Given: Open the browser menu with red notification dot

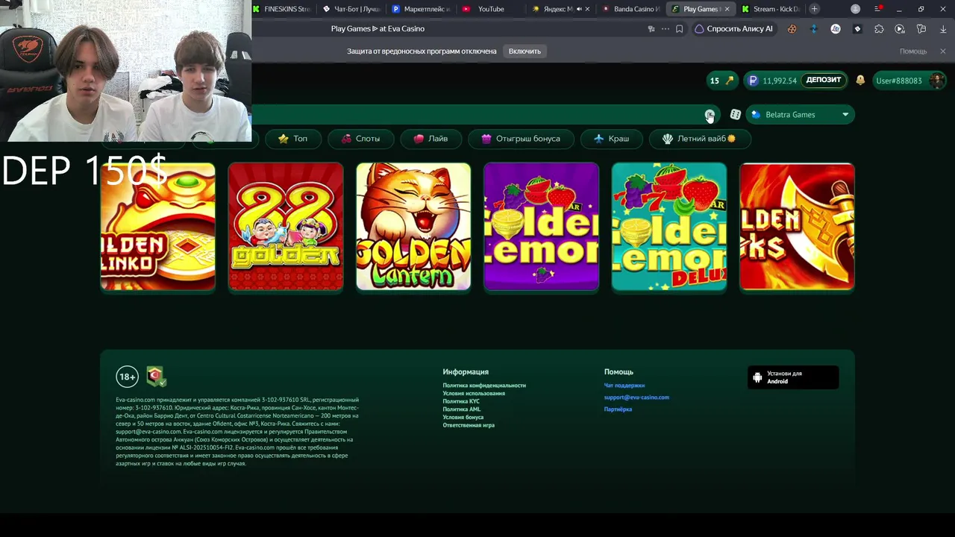Looking at the screenshot, I should tap(878, 9).
